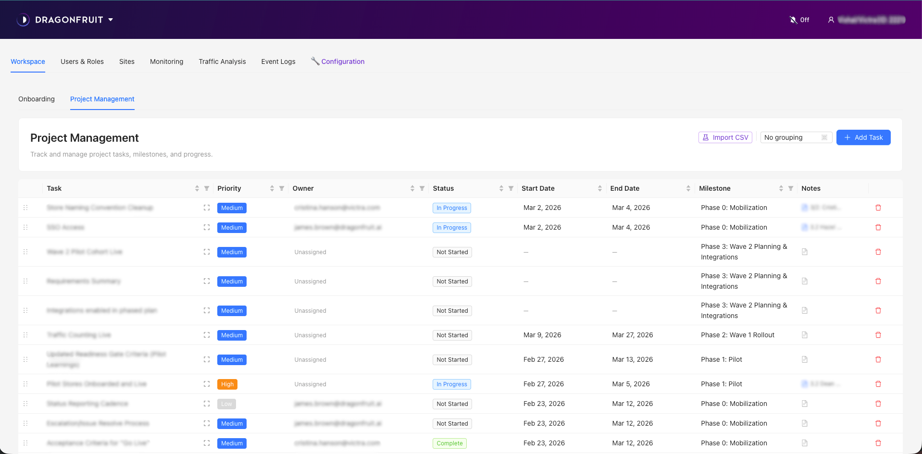Toggle notifications Off bell
Screen dimensions: 922x454
pos(799,20)
